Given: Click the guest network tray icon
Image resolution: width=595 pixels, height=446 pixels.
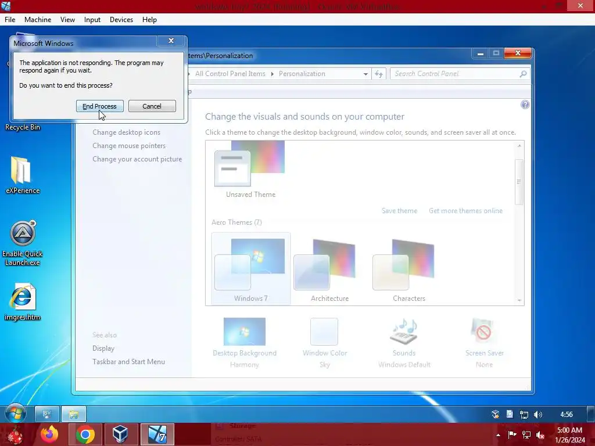Looking at the screenshot, I should (524, 415).
